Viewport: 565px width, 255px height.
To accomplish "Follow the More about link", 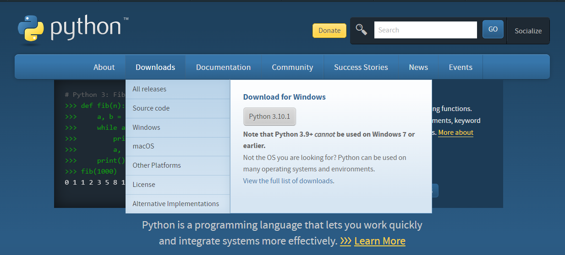I will pos(455,133).
